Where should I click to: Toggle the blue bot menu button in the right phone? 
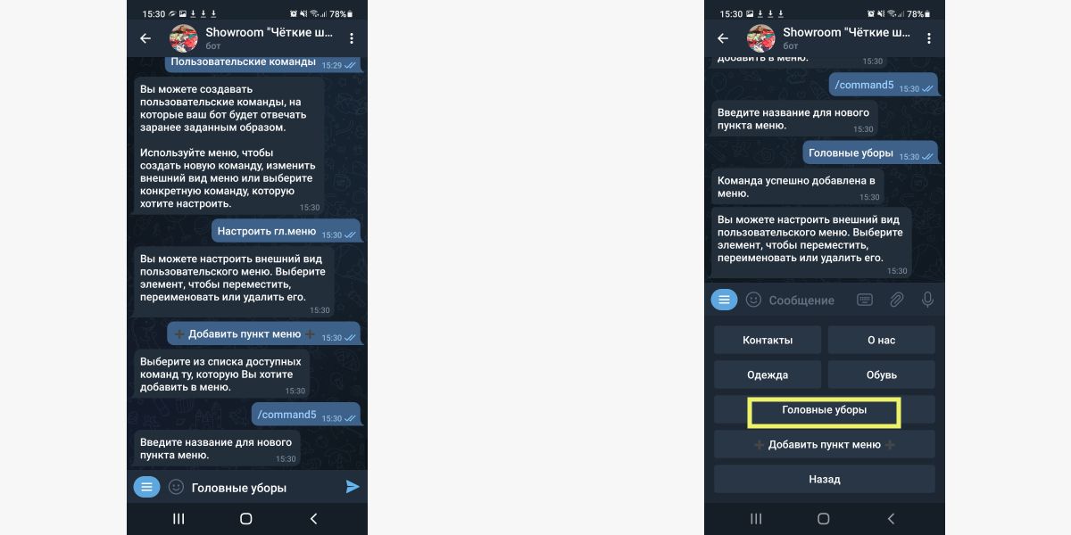[x=724, y=300]
